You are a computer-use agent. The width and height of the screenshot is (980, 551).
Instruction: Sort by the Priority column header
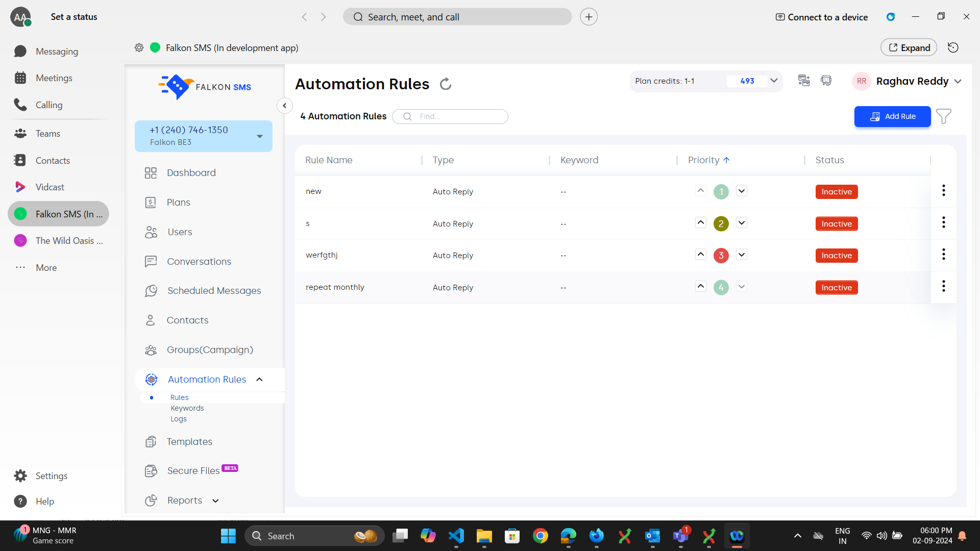coord(709,160)
